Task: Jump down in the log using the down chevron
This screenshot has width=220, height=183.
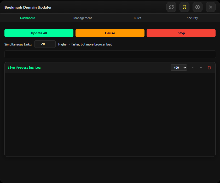Action: pyautogui.click(x=201, y=68)
